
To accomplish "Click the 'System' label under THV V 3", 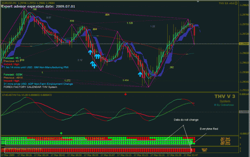I will tap(225, 101).
